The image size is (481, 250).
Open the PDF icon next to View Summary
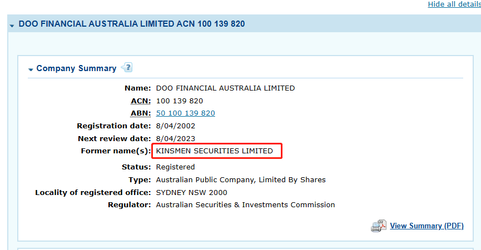tap(379, 226)
